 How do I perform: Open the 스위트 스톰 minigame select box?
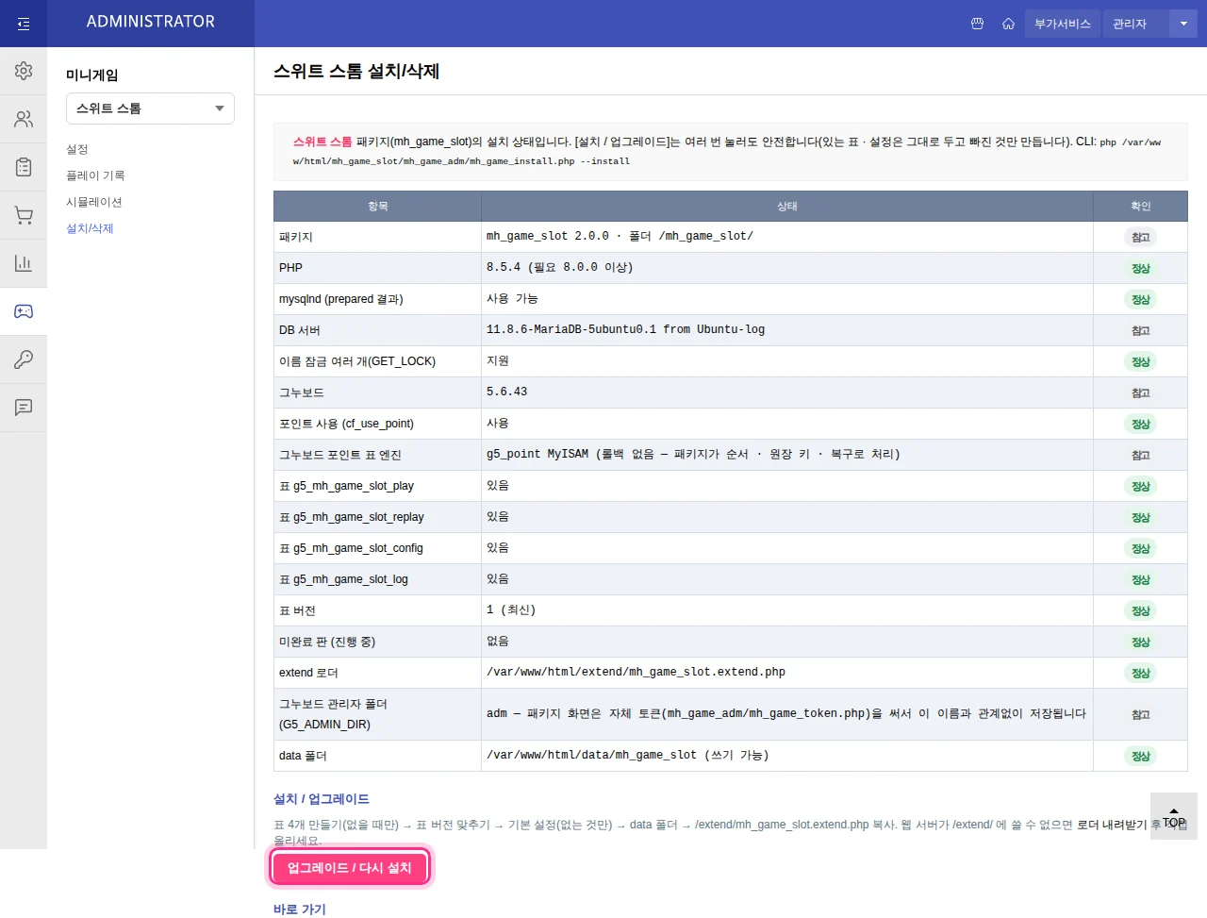[150, 108]
